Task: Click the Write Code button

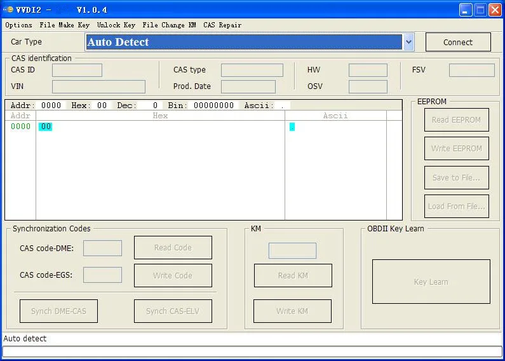Action: pyautogui.click(x=173, y=276)
